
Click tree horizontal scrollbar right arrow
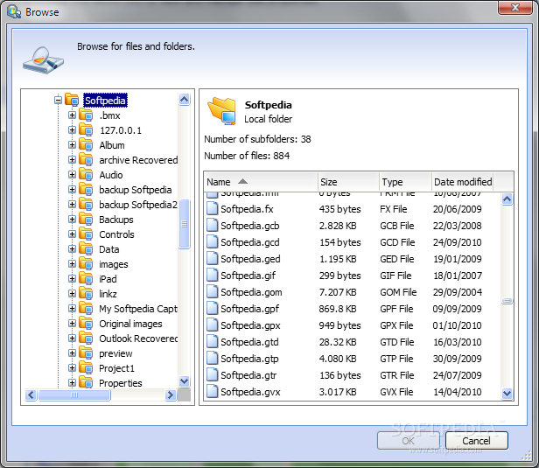click(x=171, y=395)
